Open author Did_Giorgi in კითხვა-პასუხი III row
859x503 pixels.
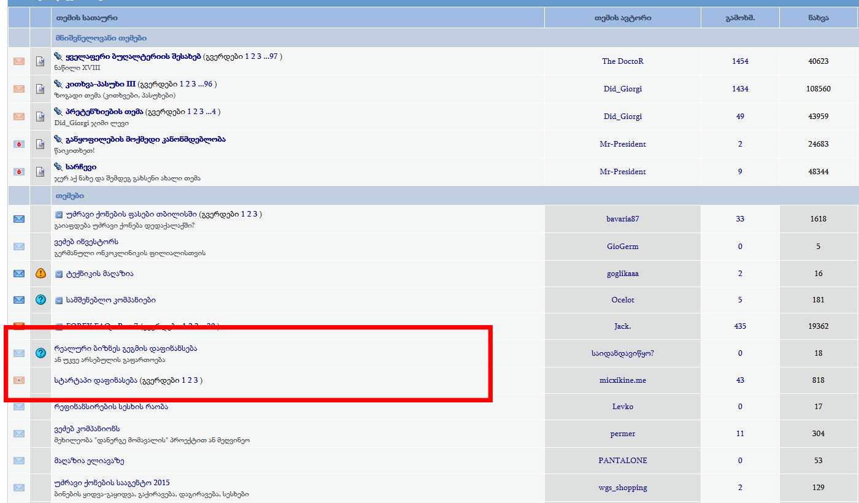623,89
